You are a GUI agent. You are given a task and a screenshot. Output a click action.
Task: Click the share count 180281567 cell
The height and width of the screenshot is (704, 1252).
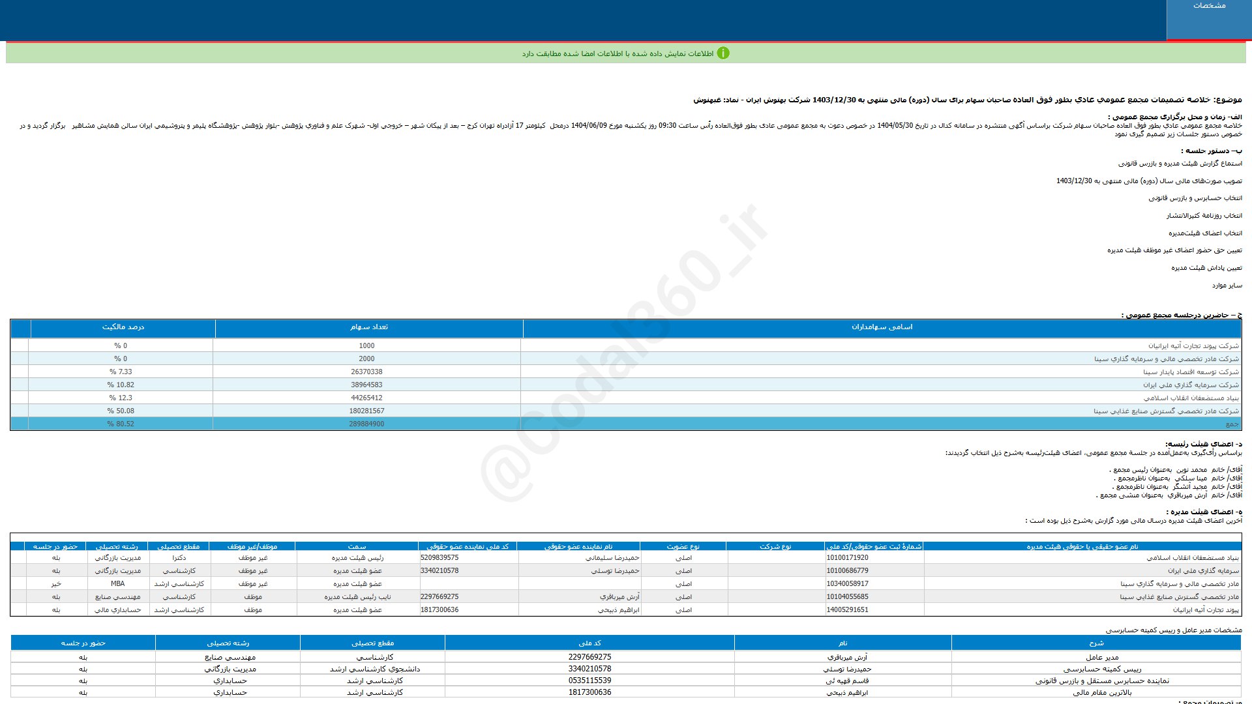(366, 411)
